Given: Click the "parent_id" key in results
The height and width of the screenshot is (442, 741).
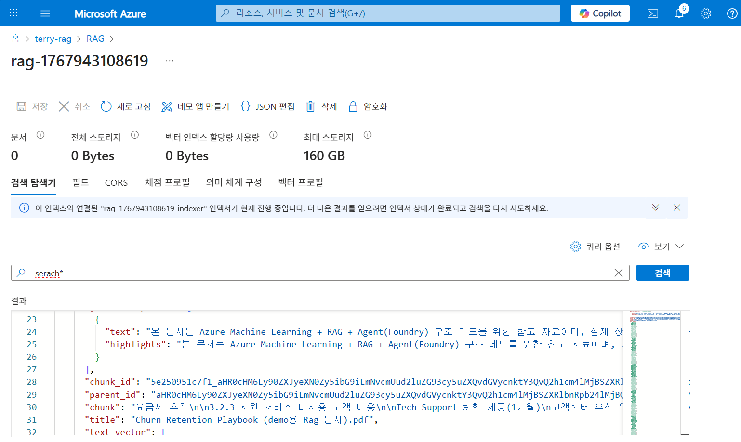Looking at the screenshot, I should (112, 395).
